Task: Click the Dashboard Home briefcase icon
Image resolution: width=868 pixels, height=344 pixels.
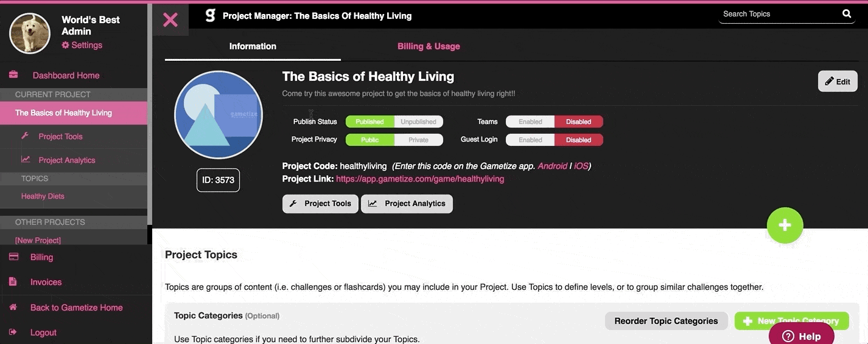Action: coord(13,75)
